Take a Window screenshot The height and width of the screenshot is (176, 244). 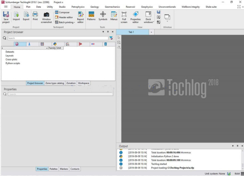point(46,17)
